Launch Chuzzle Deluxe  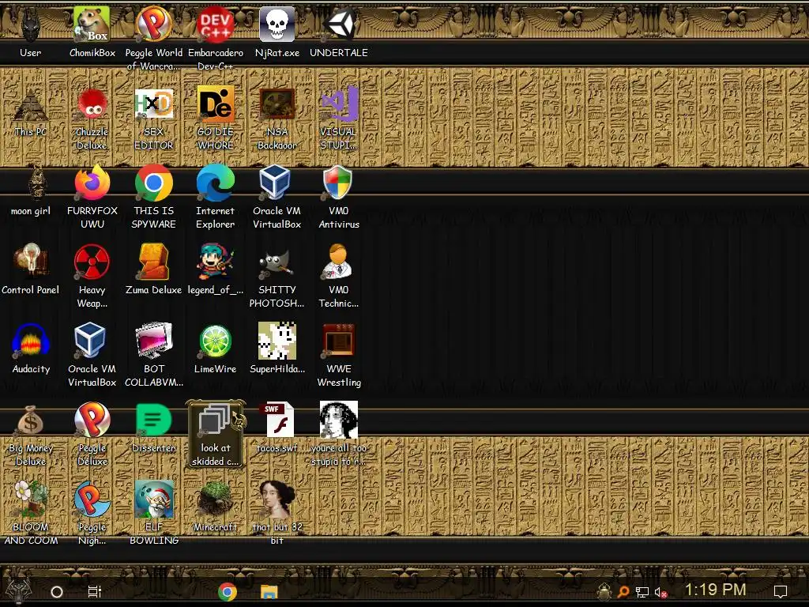tap(92, 118)
